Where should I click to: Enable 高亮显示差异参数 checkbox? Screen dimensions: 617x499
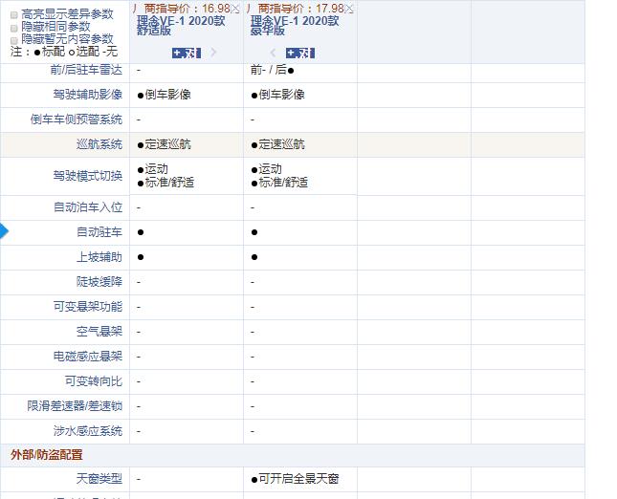[14, 15]
